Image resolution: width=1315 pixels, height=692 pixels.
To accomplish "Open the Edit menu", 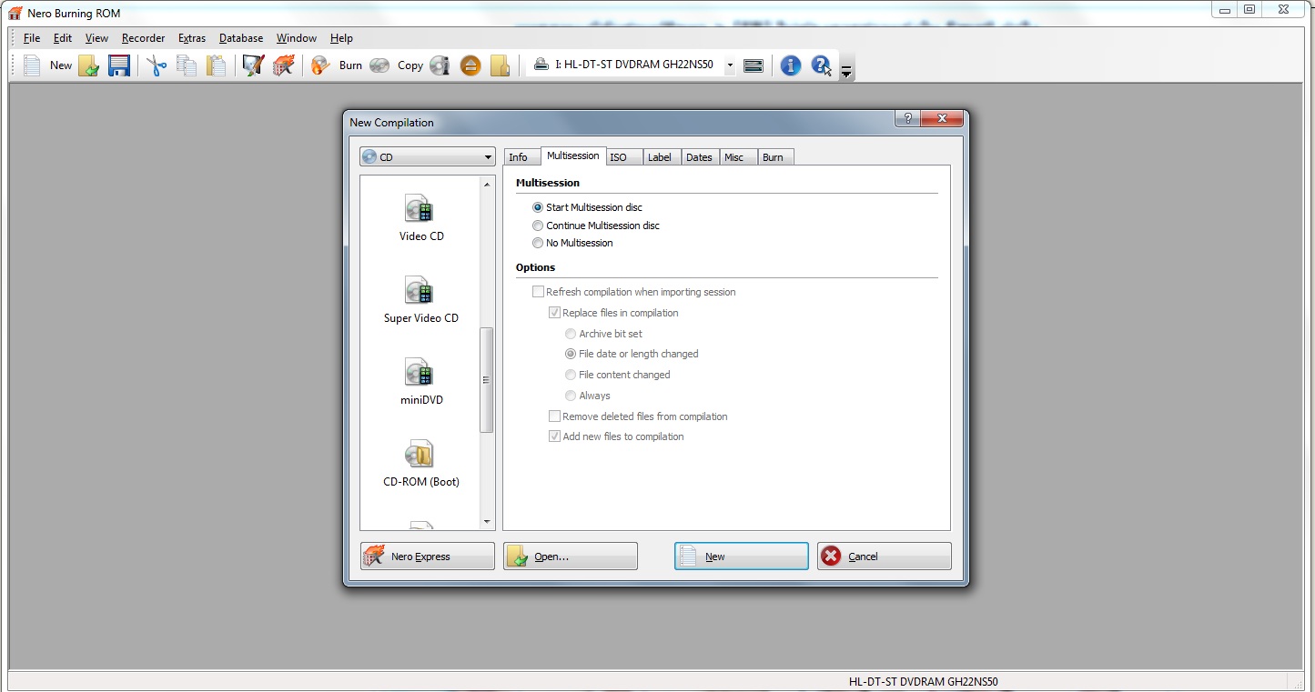I will (63, 38).
